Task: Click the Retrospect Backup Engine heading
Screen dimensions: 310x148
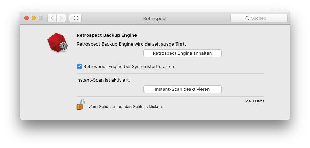Action: (107, 35)
